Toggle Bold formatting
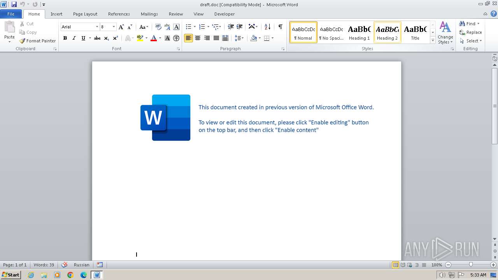The height and width of the screenshot is (280, 498). pos(65,38)
